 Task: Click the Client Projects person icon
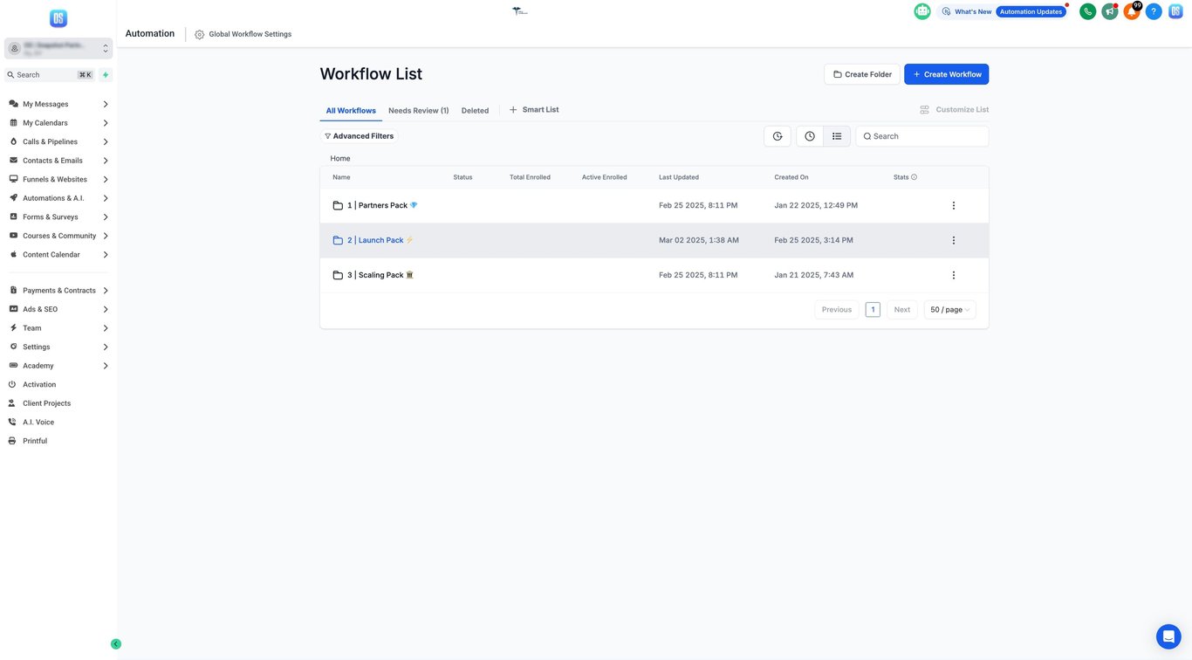tap(12, 403)
